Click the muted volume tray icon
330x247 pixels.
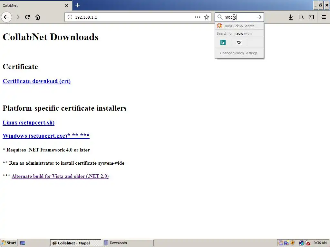(x=307, y=243)
